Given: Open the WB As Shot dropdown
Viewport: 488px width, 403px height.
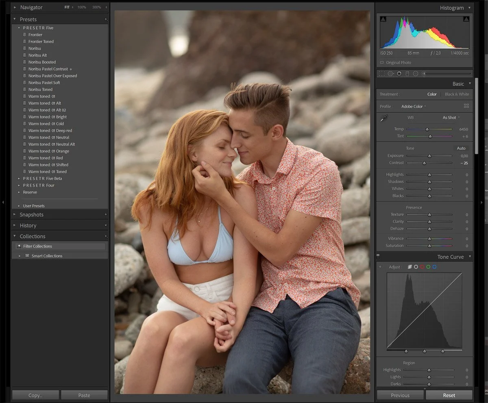Looking at the screenshot, I should pos(451,118).
